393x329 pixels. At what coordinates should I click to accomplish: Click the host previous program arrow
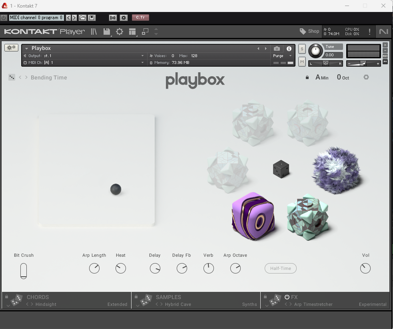(68, 18)
